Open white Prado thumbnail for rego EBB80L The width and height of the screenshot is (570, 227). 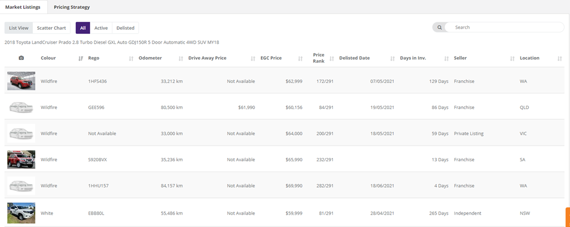click(x=22, y=212)
